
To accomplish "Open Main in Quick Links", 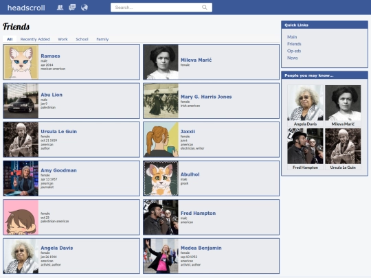I will pos(292,37).
